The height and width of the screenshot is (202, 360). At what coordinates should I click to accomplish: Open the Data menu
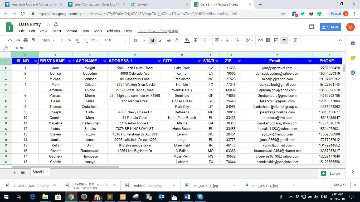[85, 31]
